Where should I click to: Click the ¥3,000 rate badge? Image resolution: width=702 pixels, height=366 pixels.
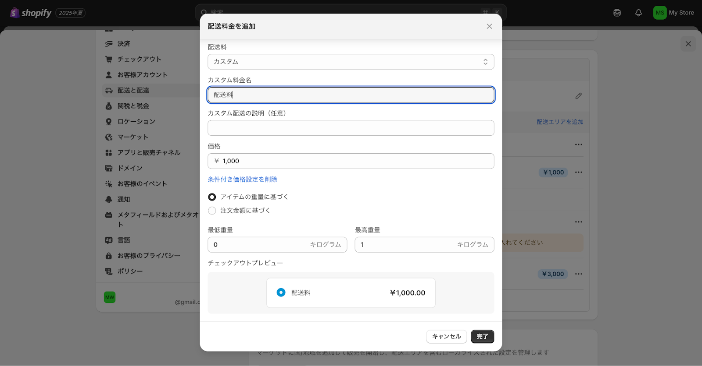click(x=553, y=274)
